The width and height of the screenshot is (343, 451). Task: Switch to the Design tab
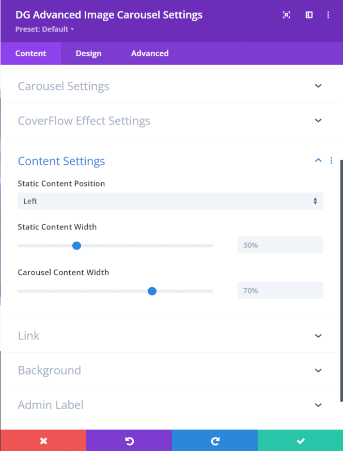[x=88, y=54]
